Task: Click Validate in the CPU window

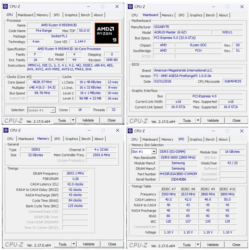Action: click(88, 120)
